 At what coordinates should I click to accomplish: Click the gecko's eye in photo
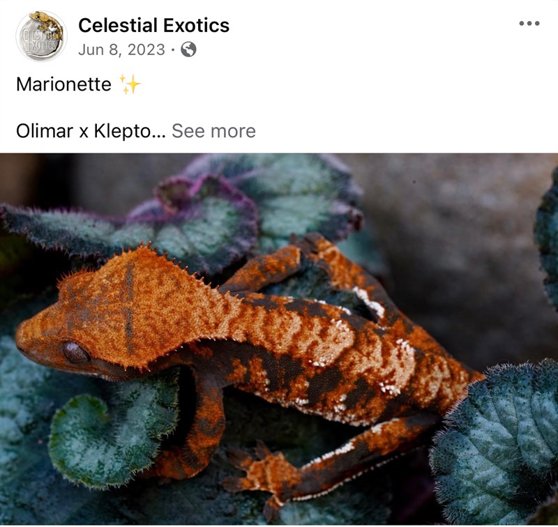click(x=76, y=353)
